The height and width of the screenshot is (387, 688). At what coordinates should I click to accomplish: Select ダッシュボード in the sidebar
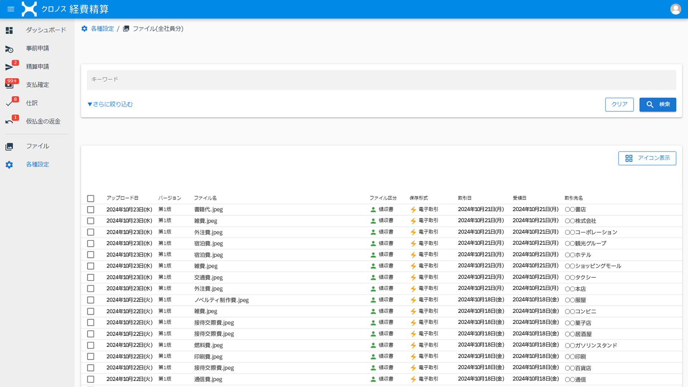pos(46,30)
